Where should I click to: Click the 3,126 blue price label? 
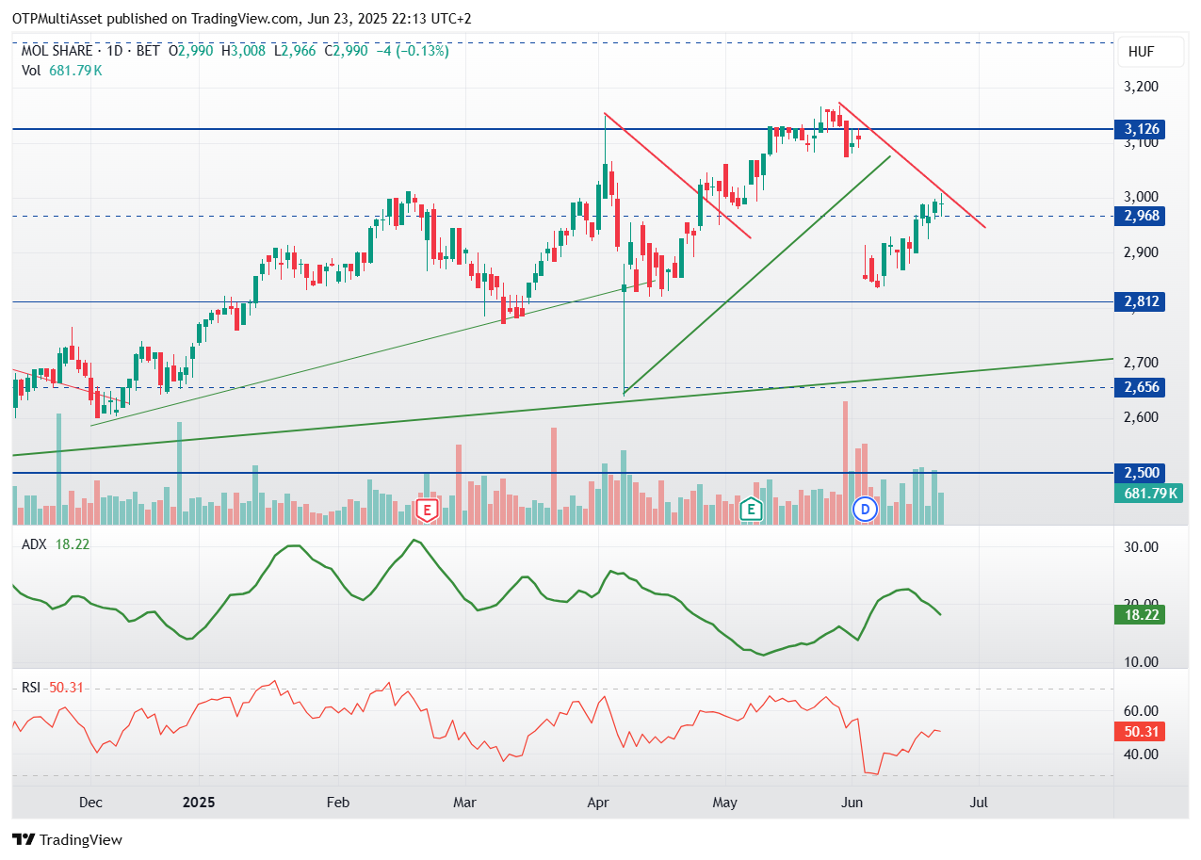1140,129
